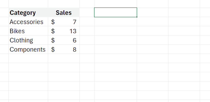Select empty cell right of Sales header

87,13
